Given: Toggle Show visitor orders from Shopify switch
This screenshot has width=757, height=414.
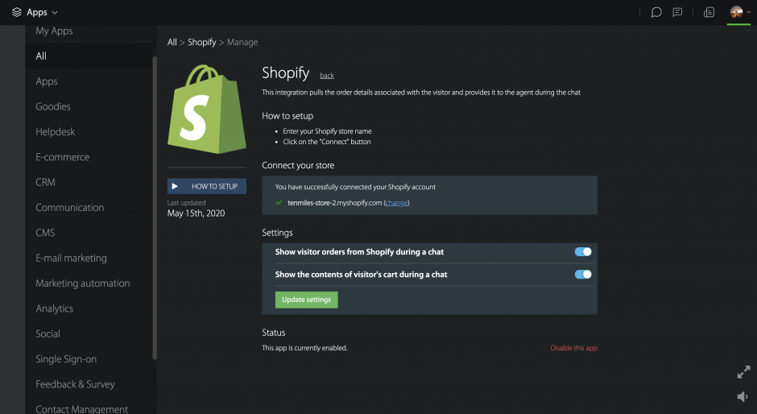Looking at the screenshot, I should pos(583,252).
